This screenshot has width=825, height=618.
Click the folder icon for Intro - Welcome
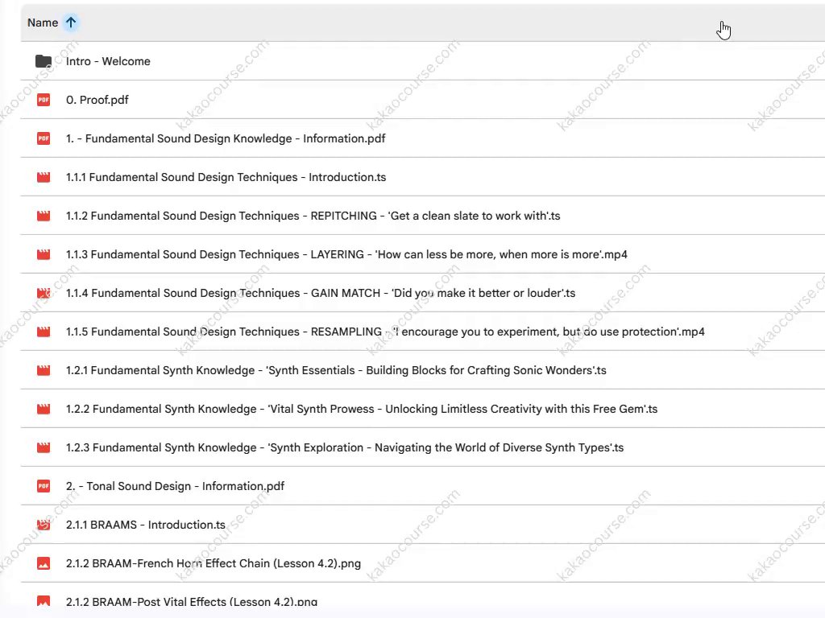coord(44,61)
